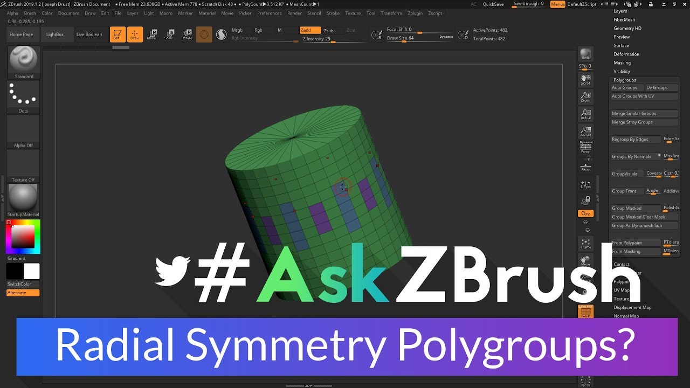Click Auto Groups button
The height and width of the screenshot is (388, 690).
click(627, 87)
